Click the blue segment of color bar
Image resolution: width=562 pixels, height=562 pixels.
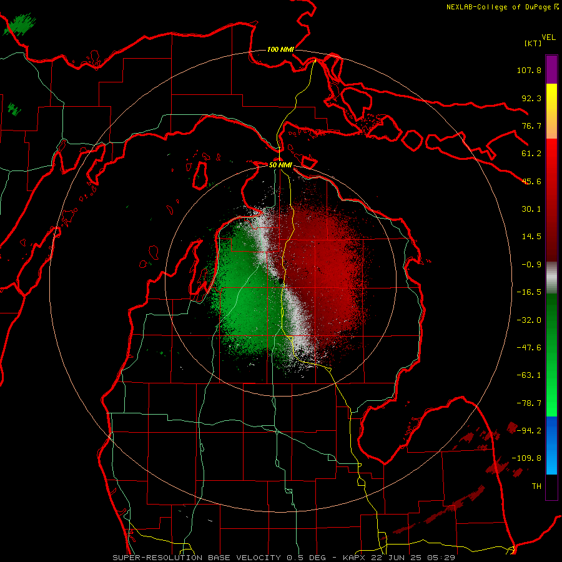click(551, 445)
